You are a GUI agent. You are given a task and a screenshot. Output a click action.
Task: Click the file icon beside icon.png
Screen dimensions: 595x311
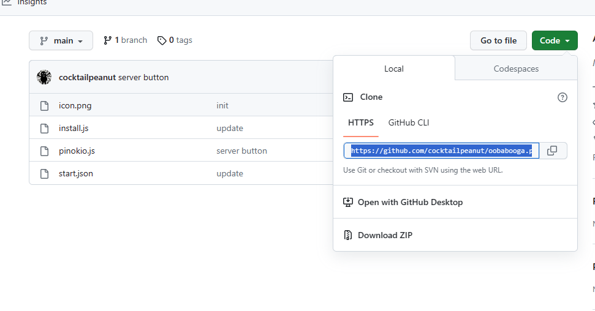[44, 106]
